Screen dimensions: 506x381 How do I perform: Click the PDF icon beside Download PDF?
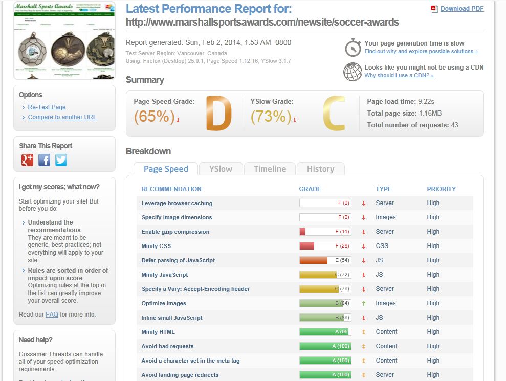coord(434,9)
